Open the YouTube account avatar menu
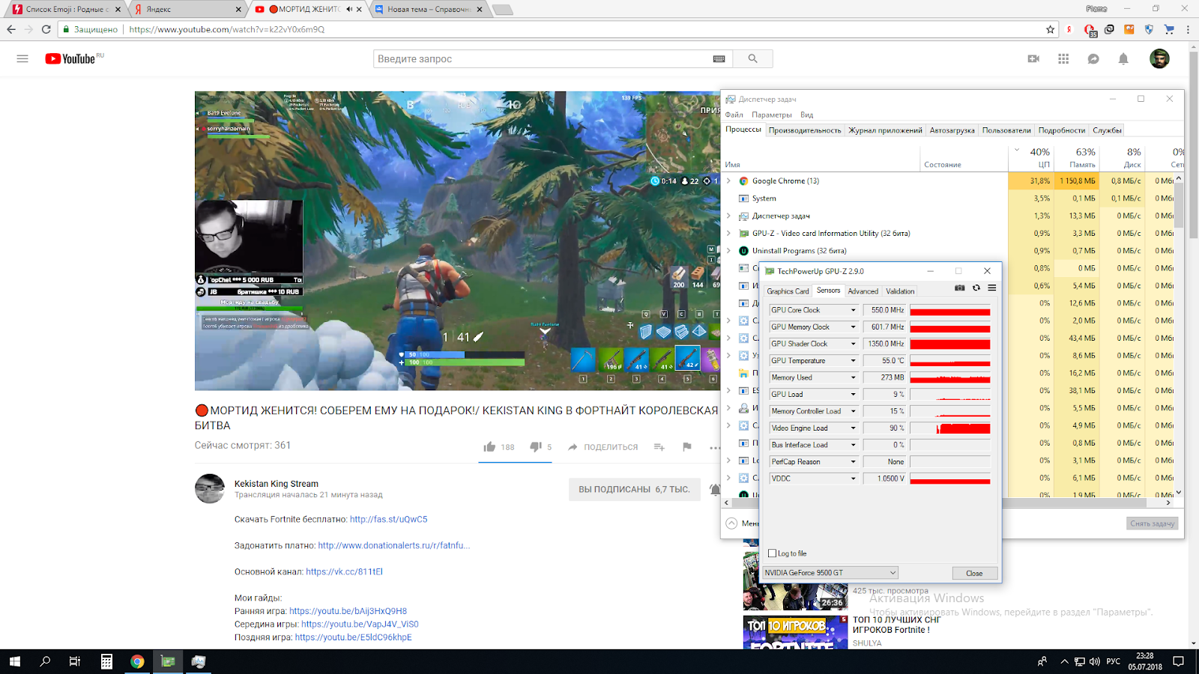The height and width of the screenshot is (674, 1199). 1159,58
